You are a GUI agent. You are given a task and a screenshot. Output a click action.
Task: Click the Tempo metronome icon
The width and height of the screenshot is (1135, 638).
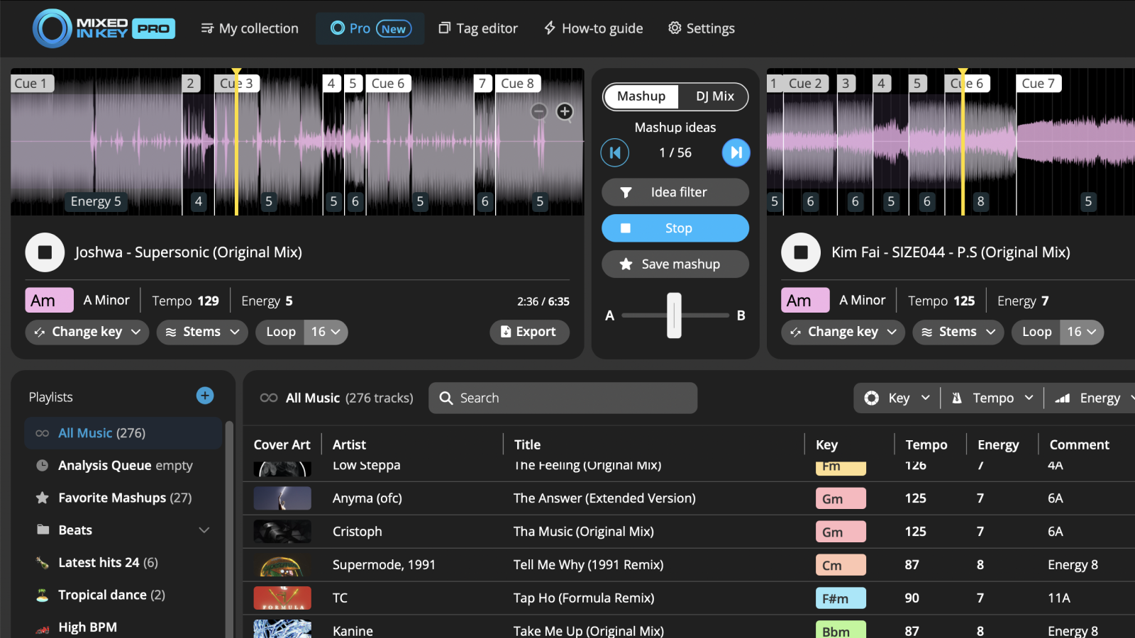957,398
